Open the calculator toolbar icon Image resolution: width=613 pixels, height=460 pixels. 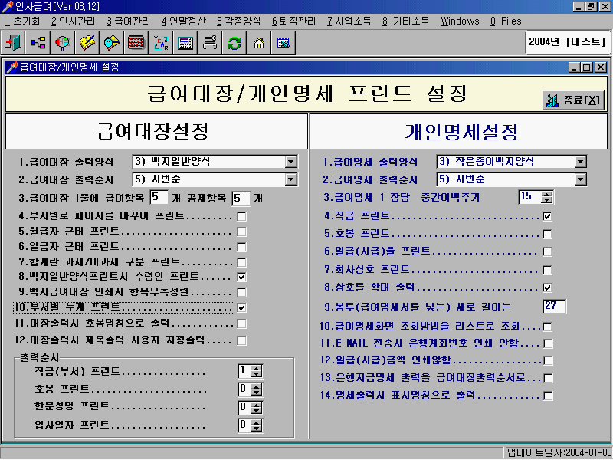[x=185, y=42]
